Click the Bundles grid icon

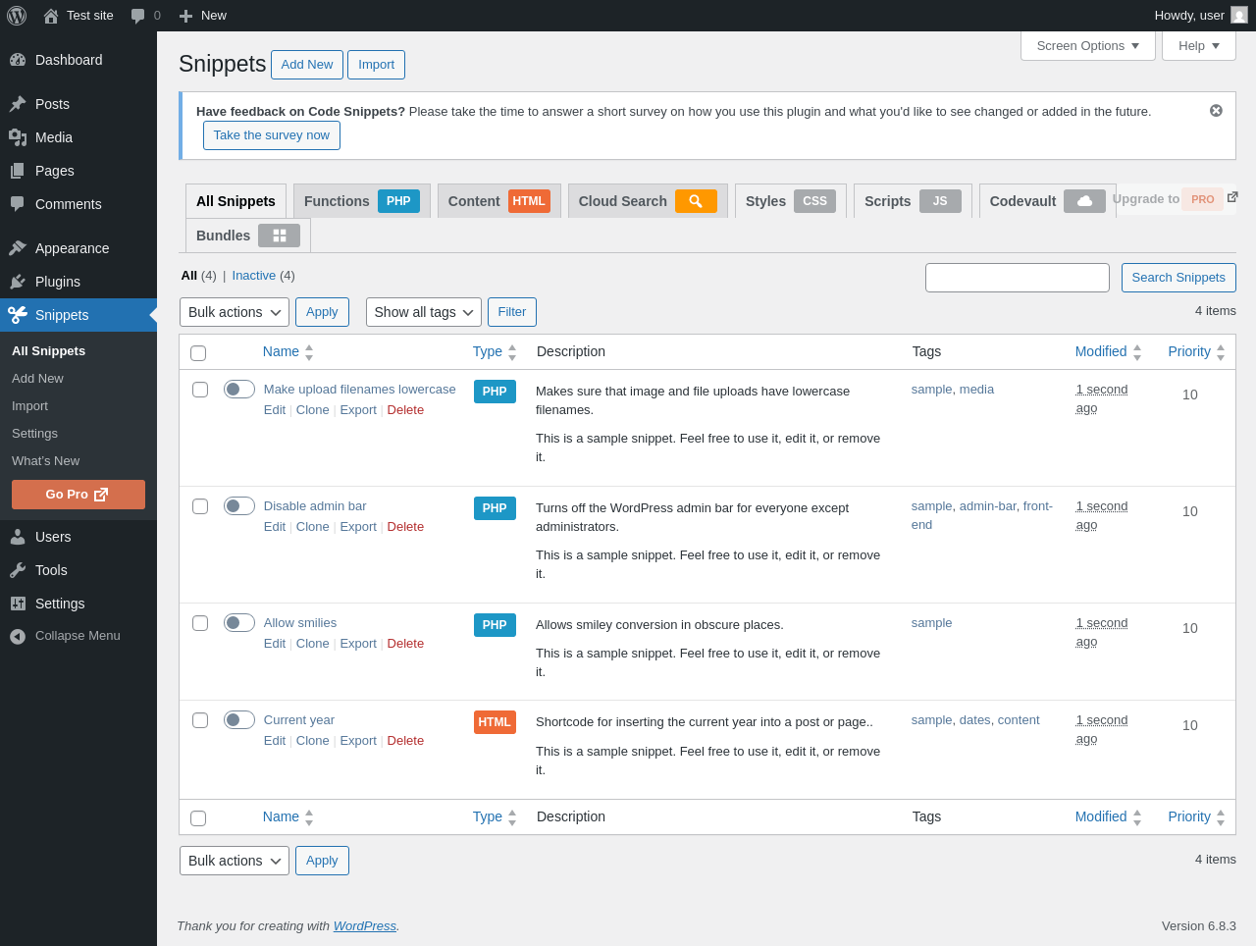279,236
